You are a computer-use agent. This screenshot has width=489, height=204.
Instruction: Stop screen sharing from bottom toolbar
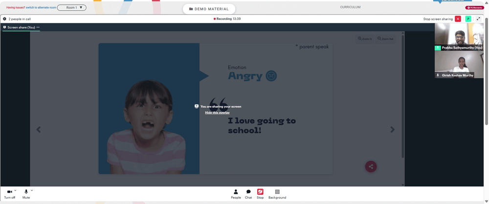pos(260,194)
